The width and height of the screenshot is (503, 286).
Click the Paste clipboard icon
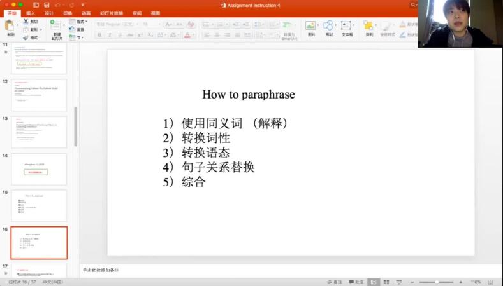[10, 25]
